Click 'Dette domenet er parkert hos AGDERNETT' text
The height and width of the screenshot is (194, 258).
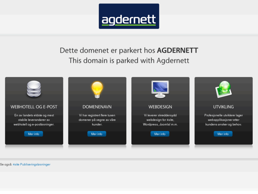(x=129, y=50)
